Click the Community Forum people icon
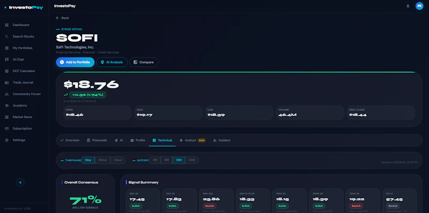The width and height of the screenshot is (429, 213). tap(7, 94)
